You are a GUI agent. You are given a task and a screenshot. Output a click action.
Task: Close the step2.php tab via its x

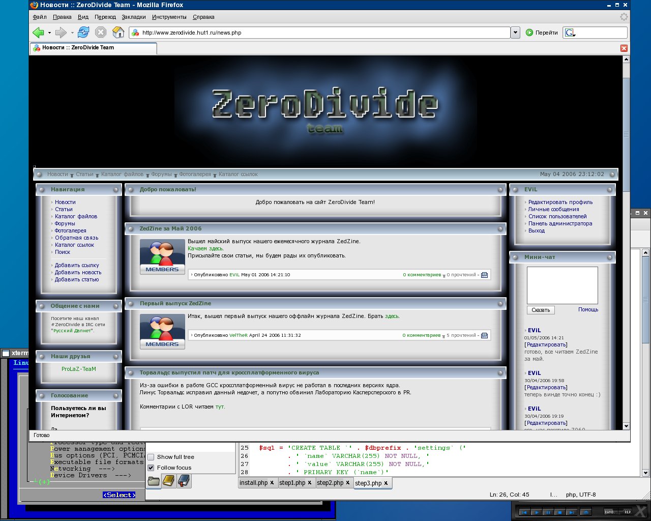[348, 483]
